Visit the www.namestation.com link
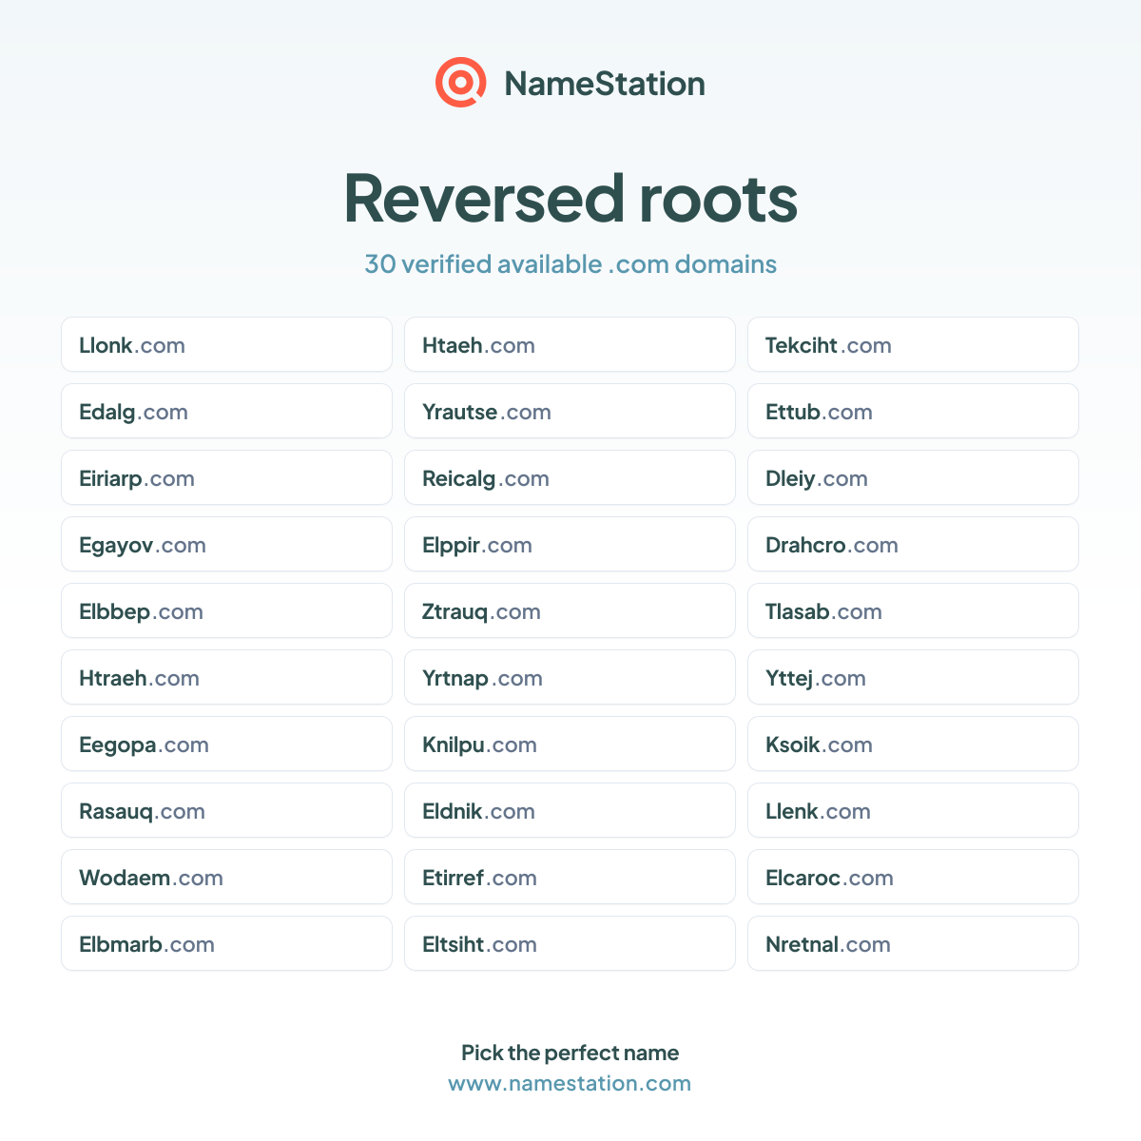 (570, 1083)
